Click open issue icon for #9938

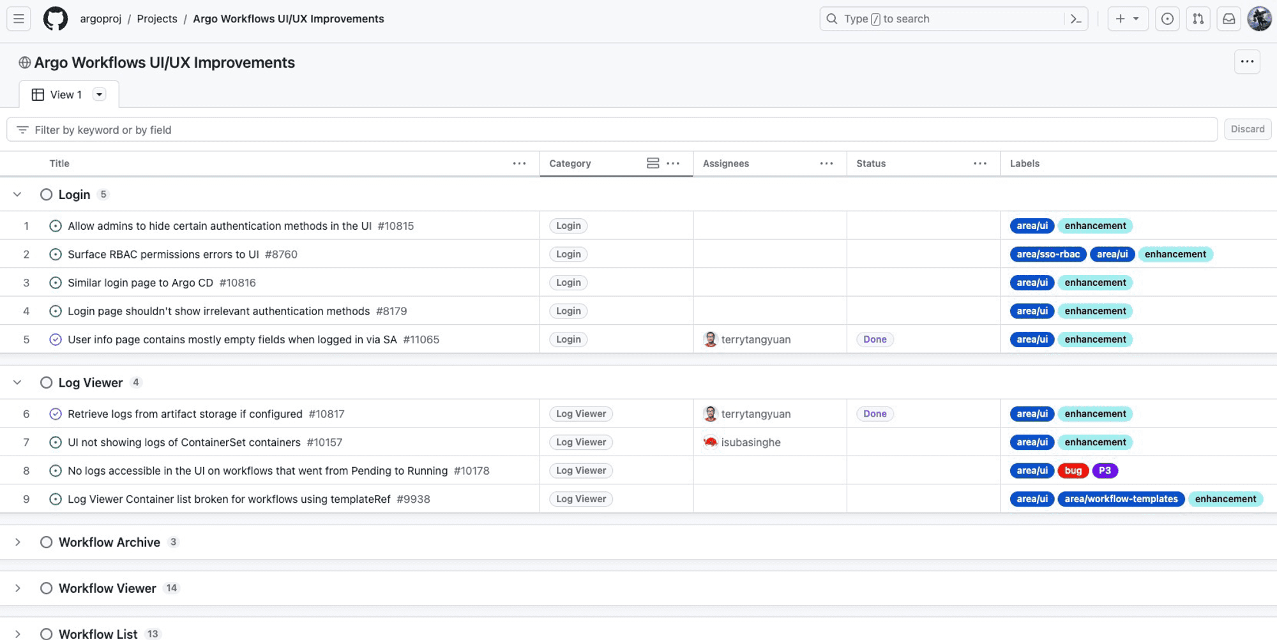[56, 499]
